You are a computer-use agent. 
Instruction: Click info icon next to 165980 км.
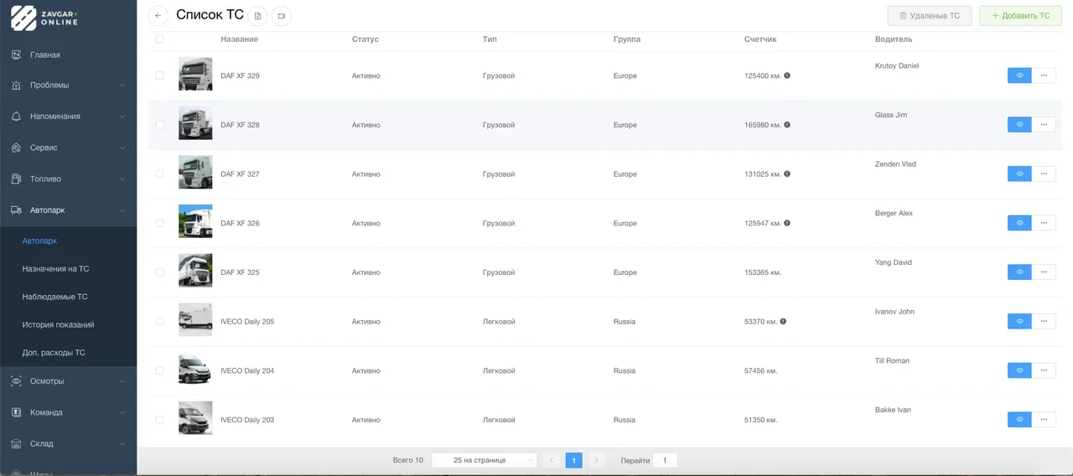787,125
